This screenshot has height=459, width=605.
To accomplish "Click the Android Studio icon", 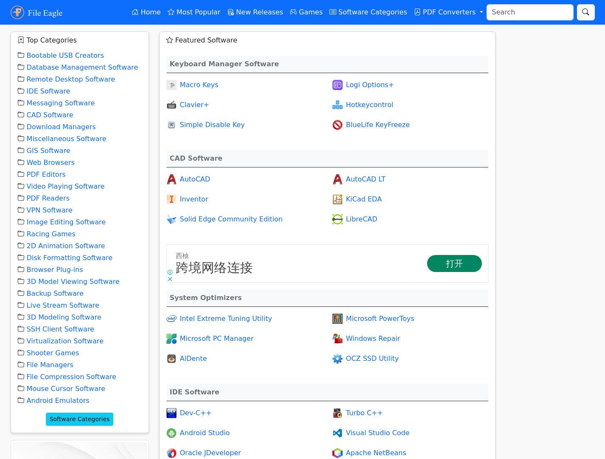I will coord(172,433).
